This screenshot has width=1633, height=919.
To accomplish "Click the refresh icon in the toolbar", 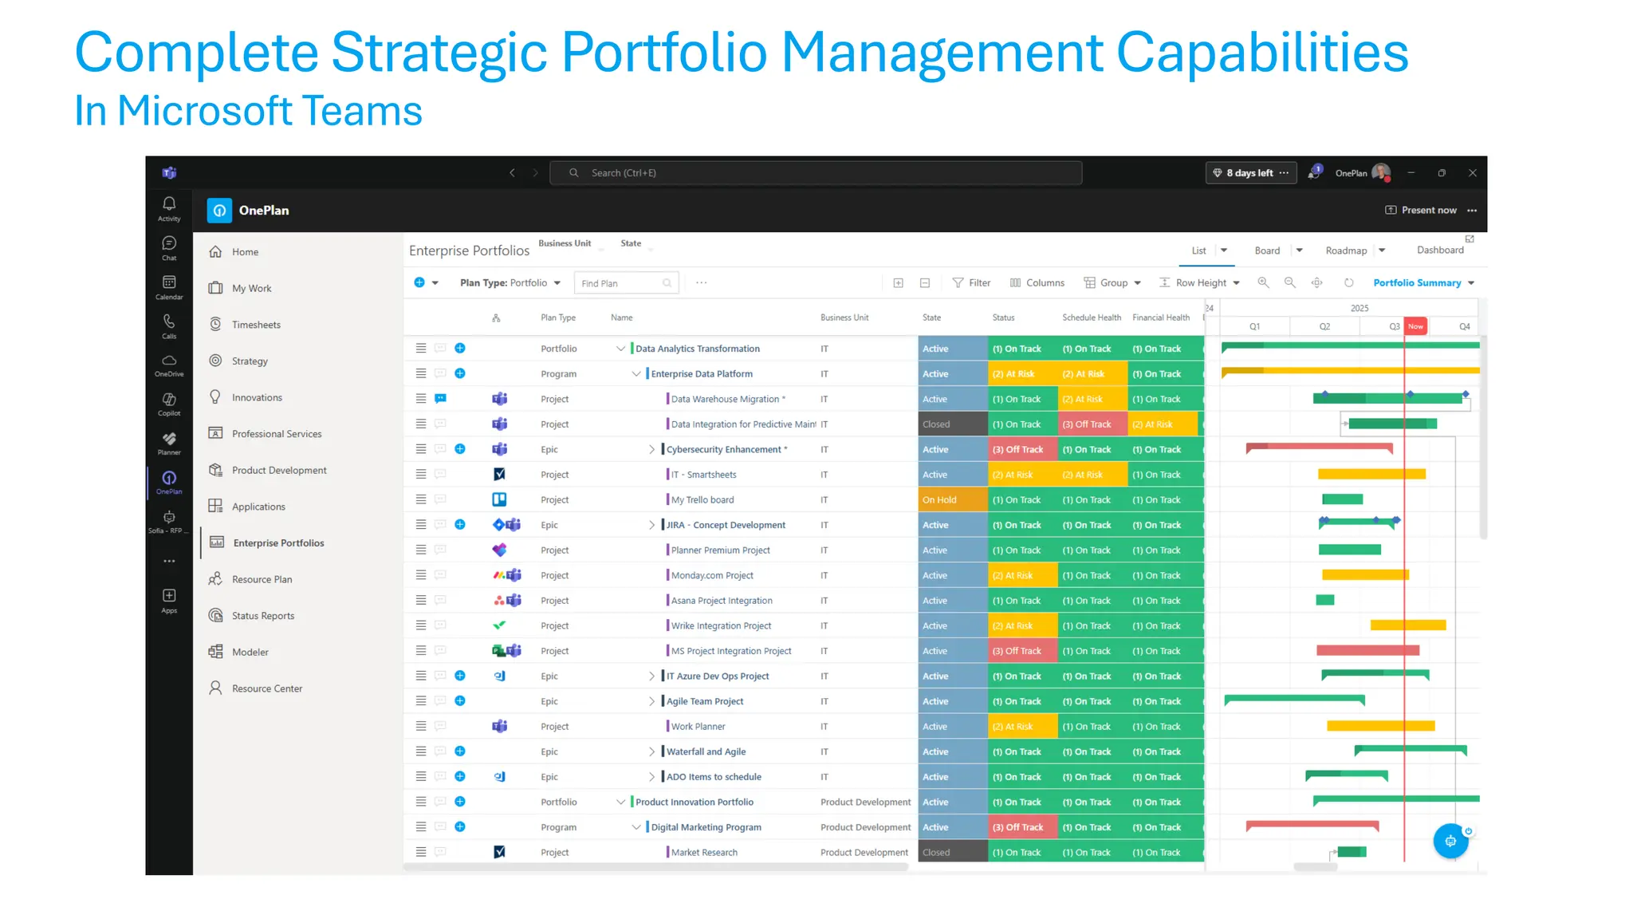I will click(1349, 282).
